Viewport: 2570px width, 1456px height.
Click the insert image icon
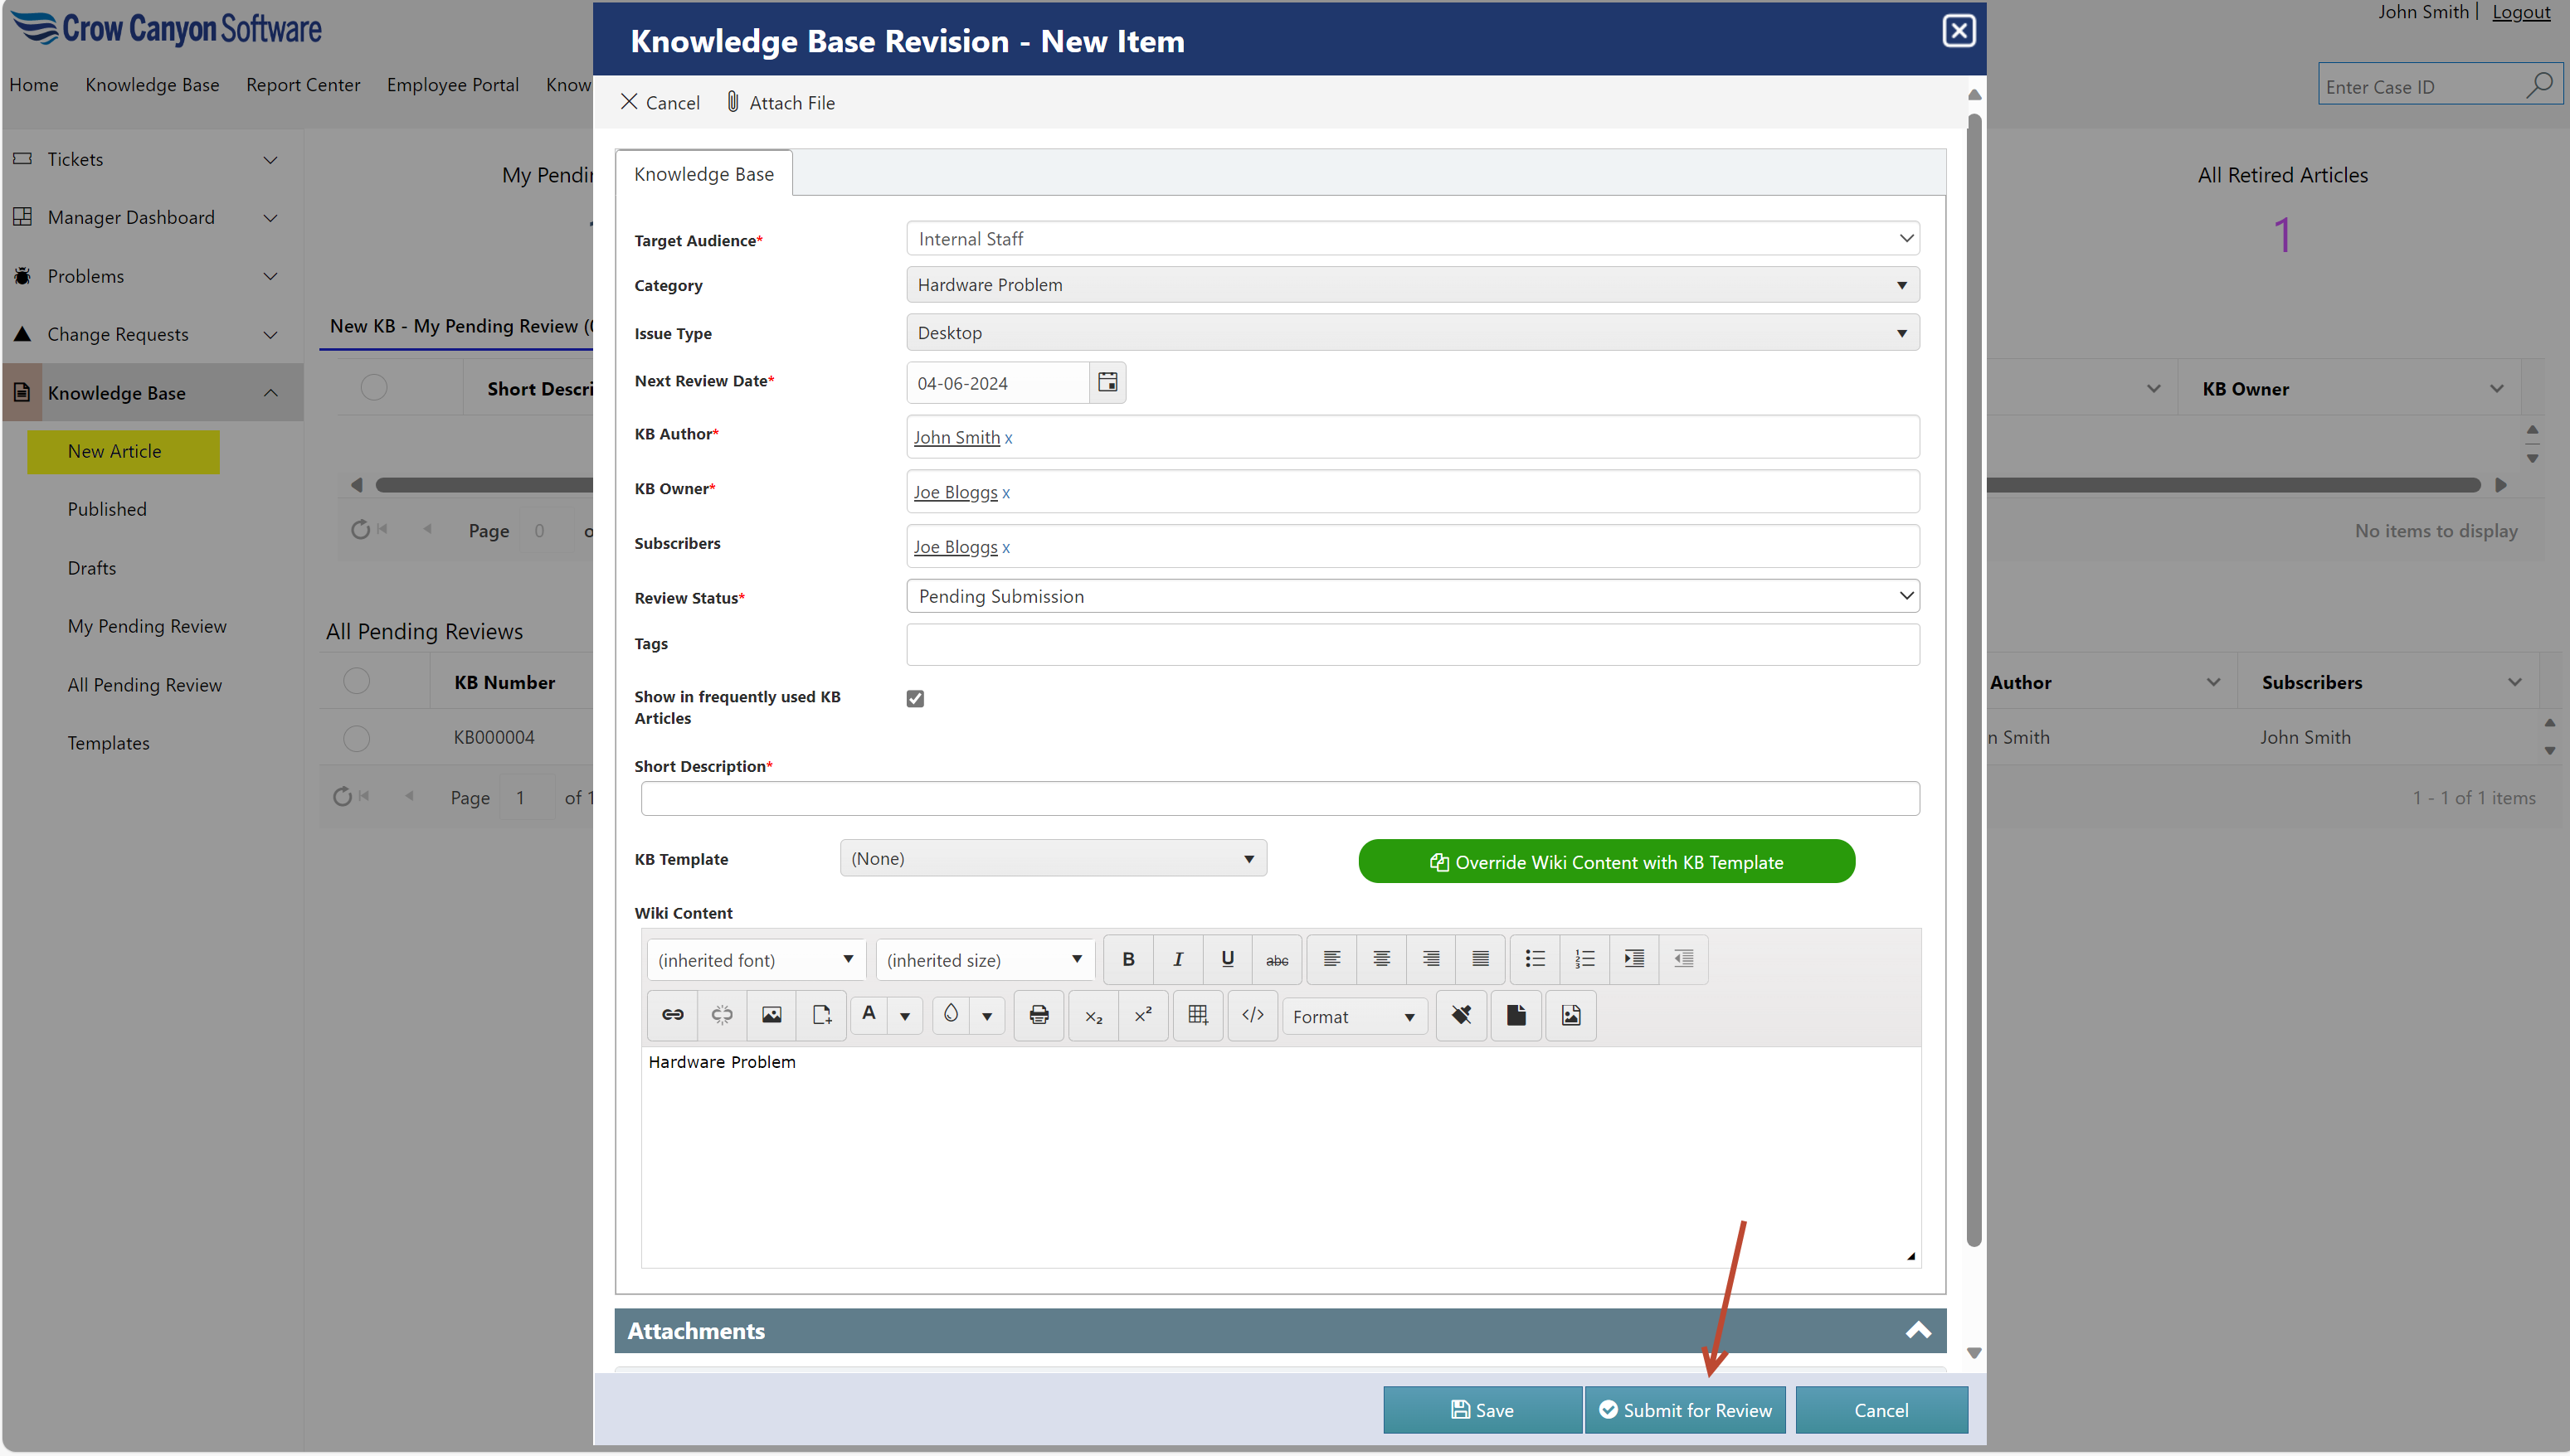point(771,1015)
